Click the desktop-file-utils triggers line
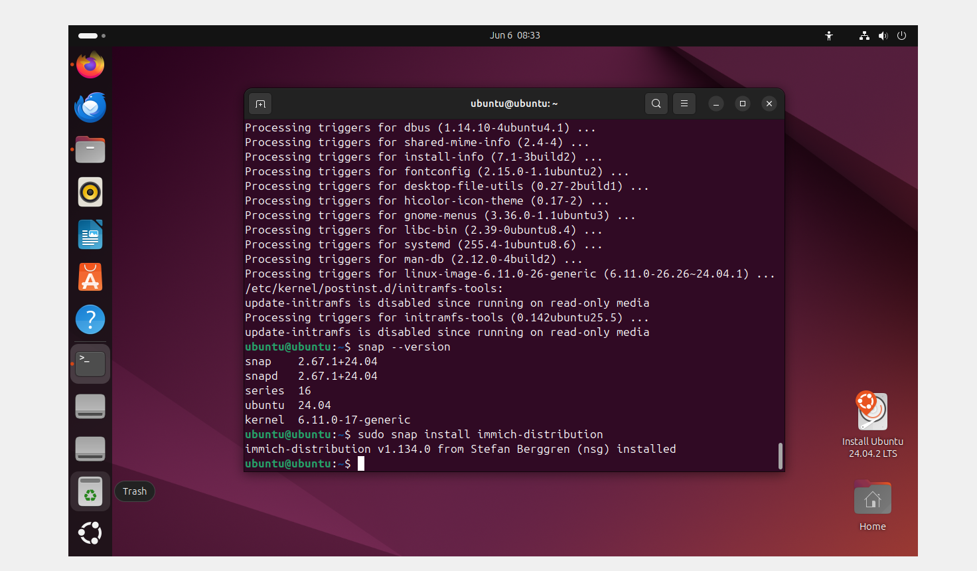The height and width of the screenshot is (571, 977). point(447,186)
